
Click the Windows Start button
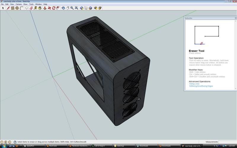click(4, 146)
